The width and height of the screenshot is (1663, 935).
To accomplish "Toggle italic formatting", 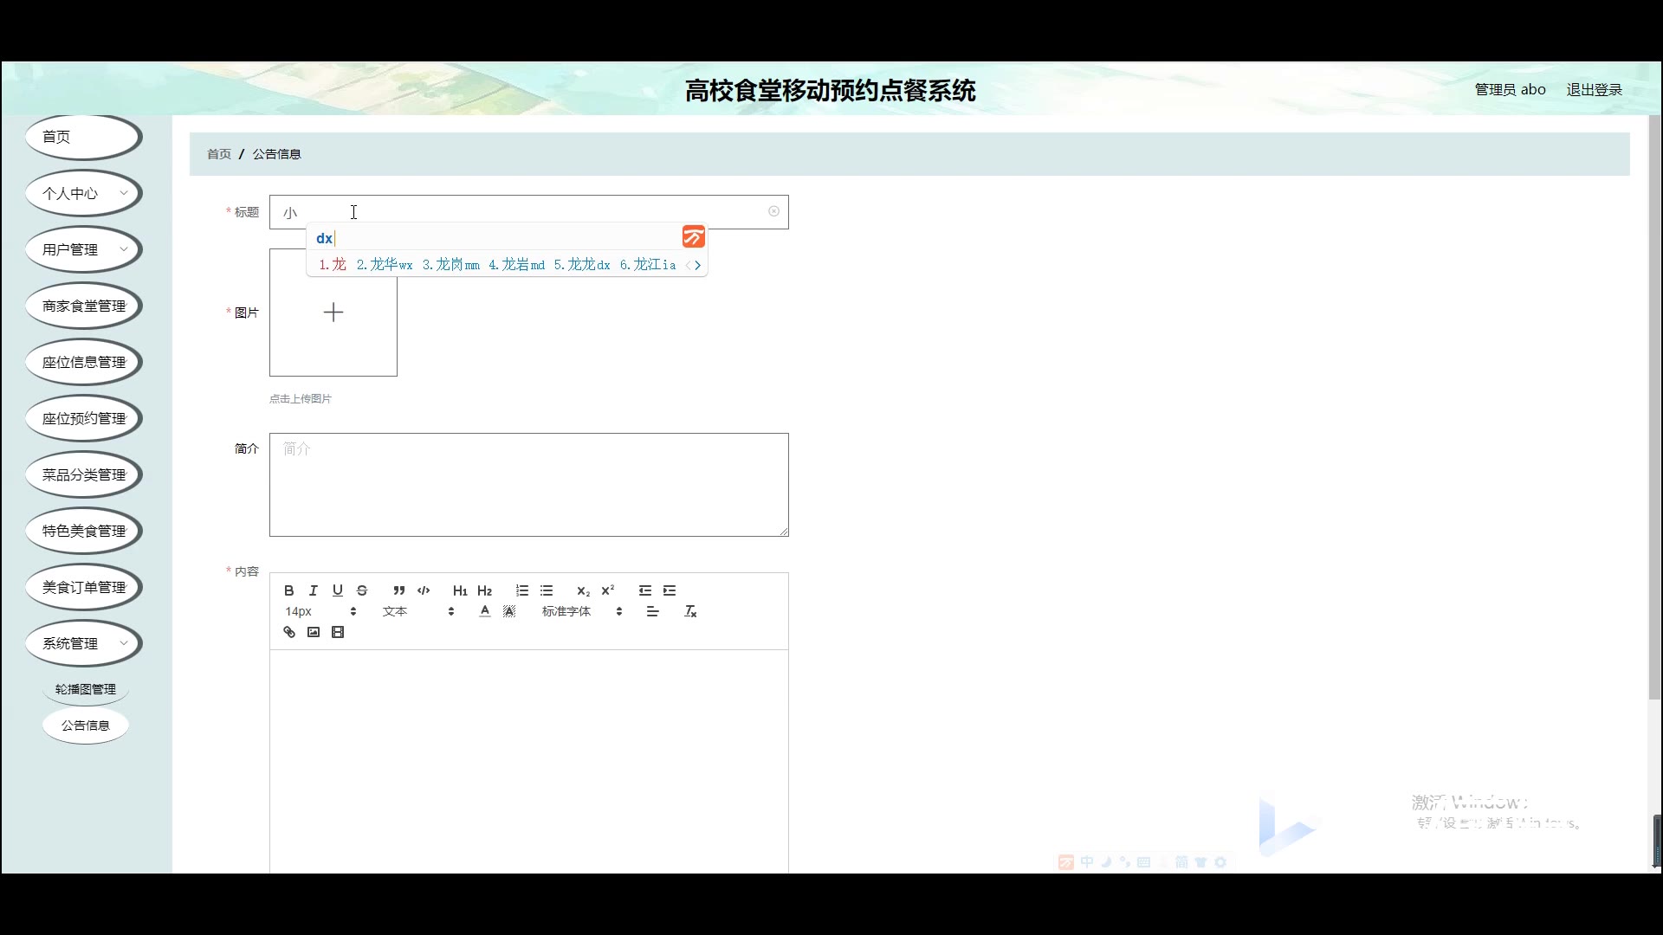I will [x=314, y=590].
